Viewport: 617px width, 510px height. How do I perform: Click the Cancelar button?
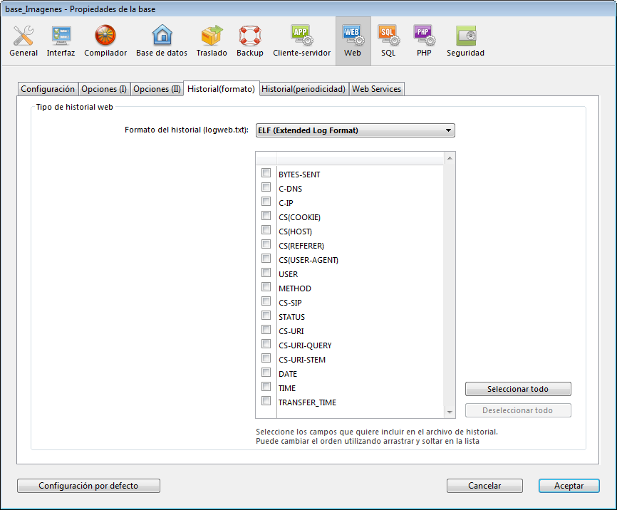pos(484,486)
